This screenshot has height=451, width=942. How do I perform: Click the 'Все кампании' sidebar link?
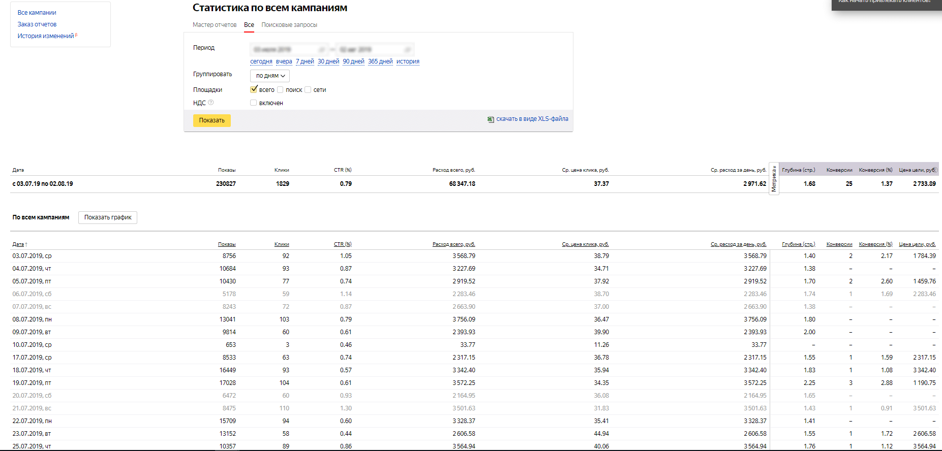37,13
